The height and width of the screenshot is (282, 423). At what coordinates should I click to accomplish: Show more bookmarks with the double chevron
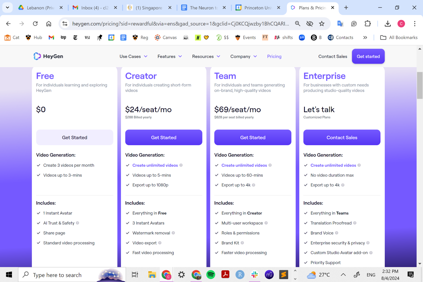[365, 38]
